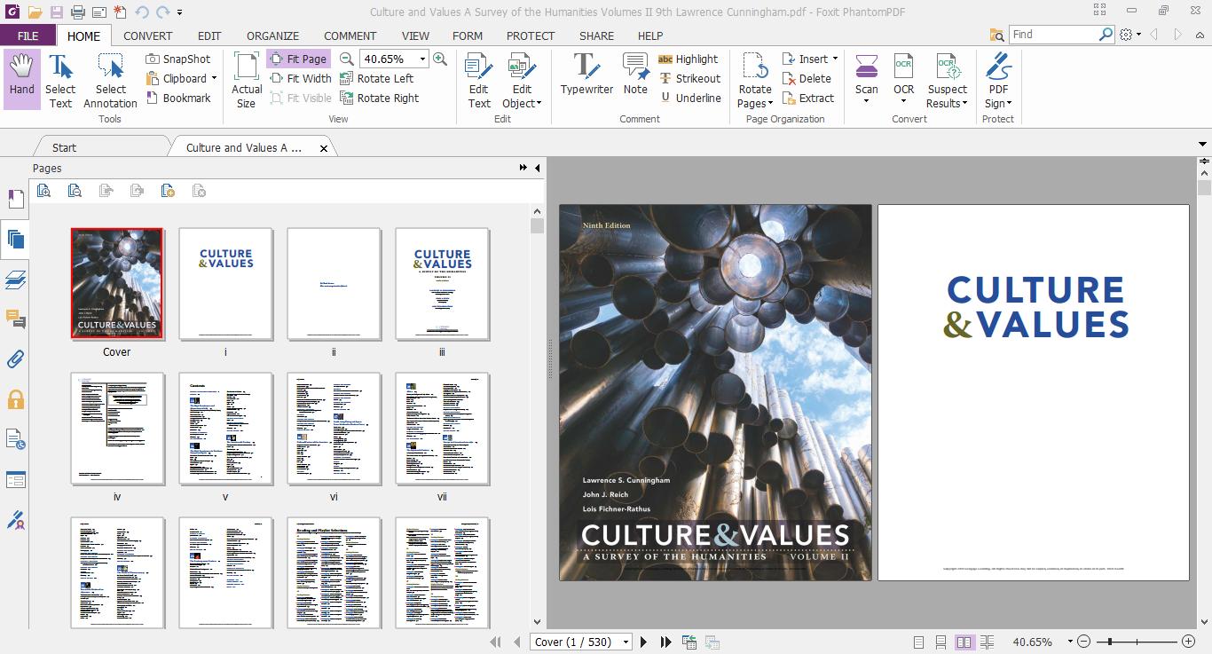
Task: Click the Highlight button
Action: [x=689, y=59]
